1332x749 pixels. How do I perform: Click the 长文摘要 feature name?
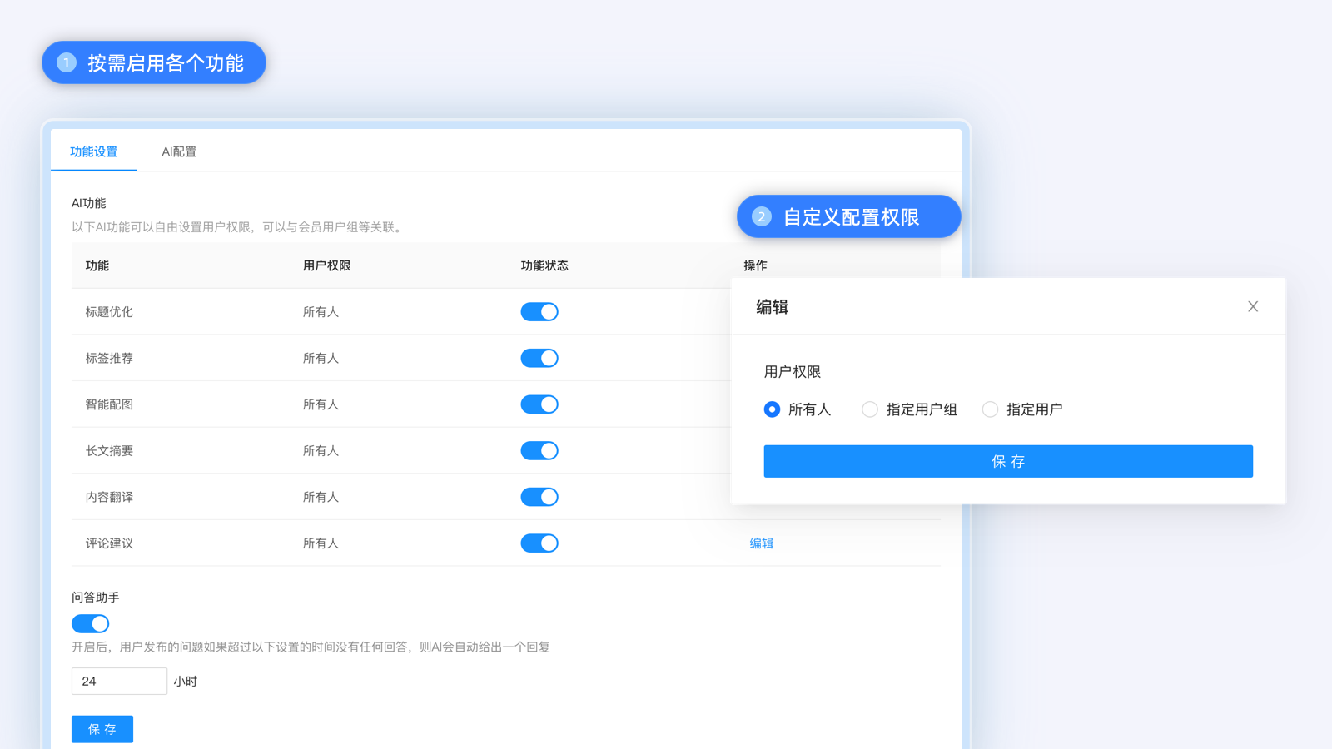pyautogui.click(x=109, y=450)
